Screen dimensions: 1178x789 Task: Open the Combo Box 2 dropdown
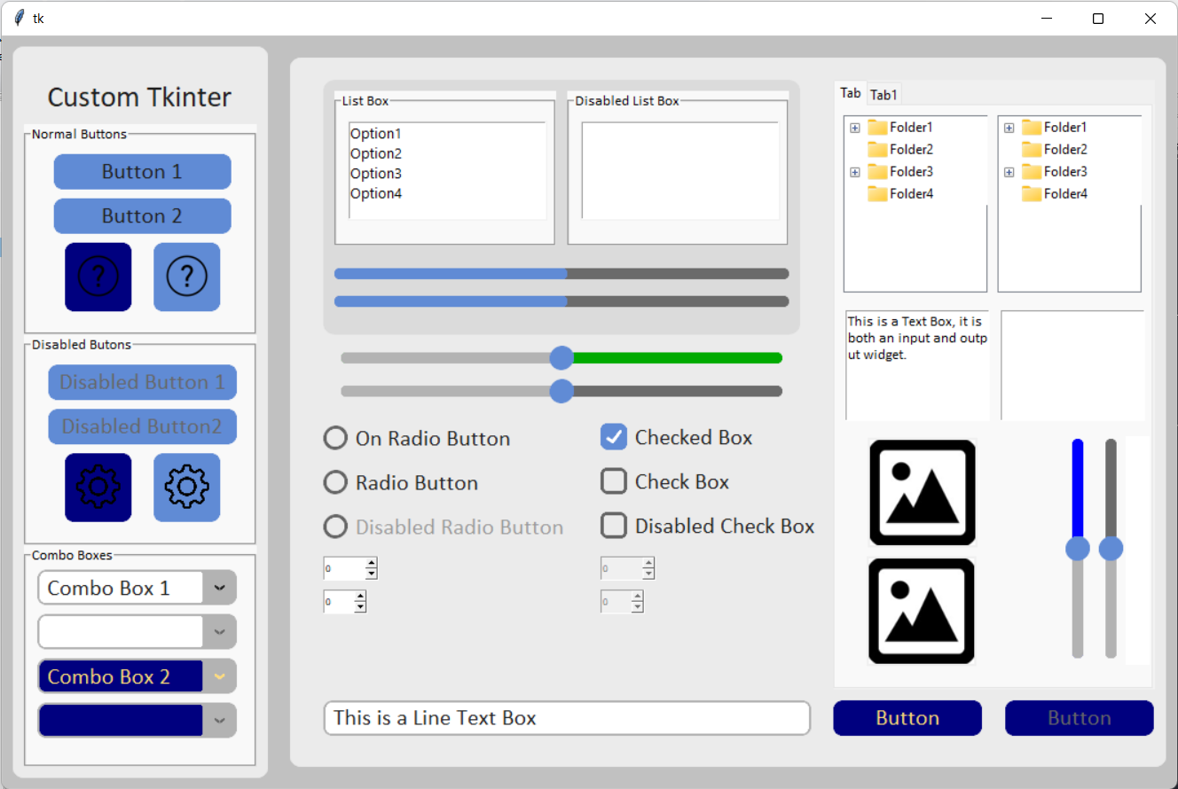click(x=218, y=676)
